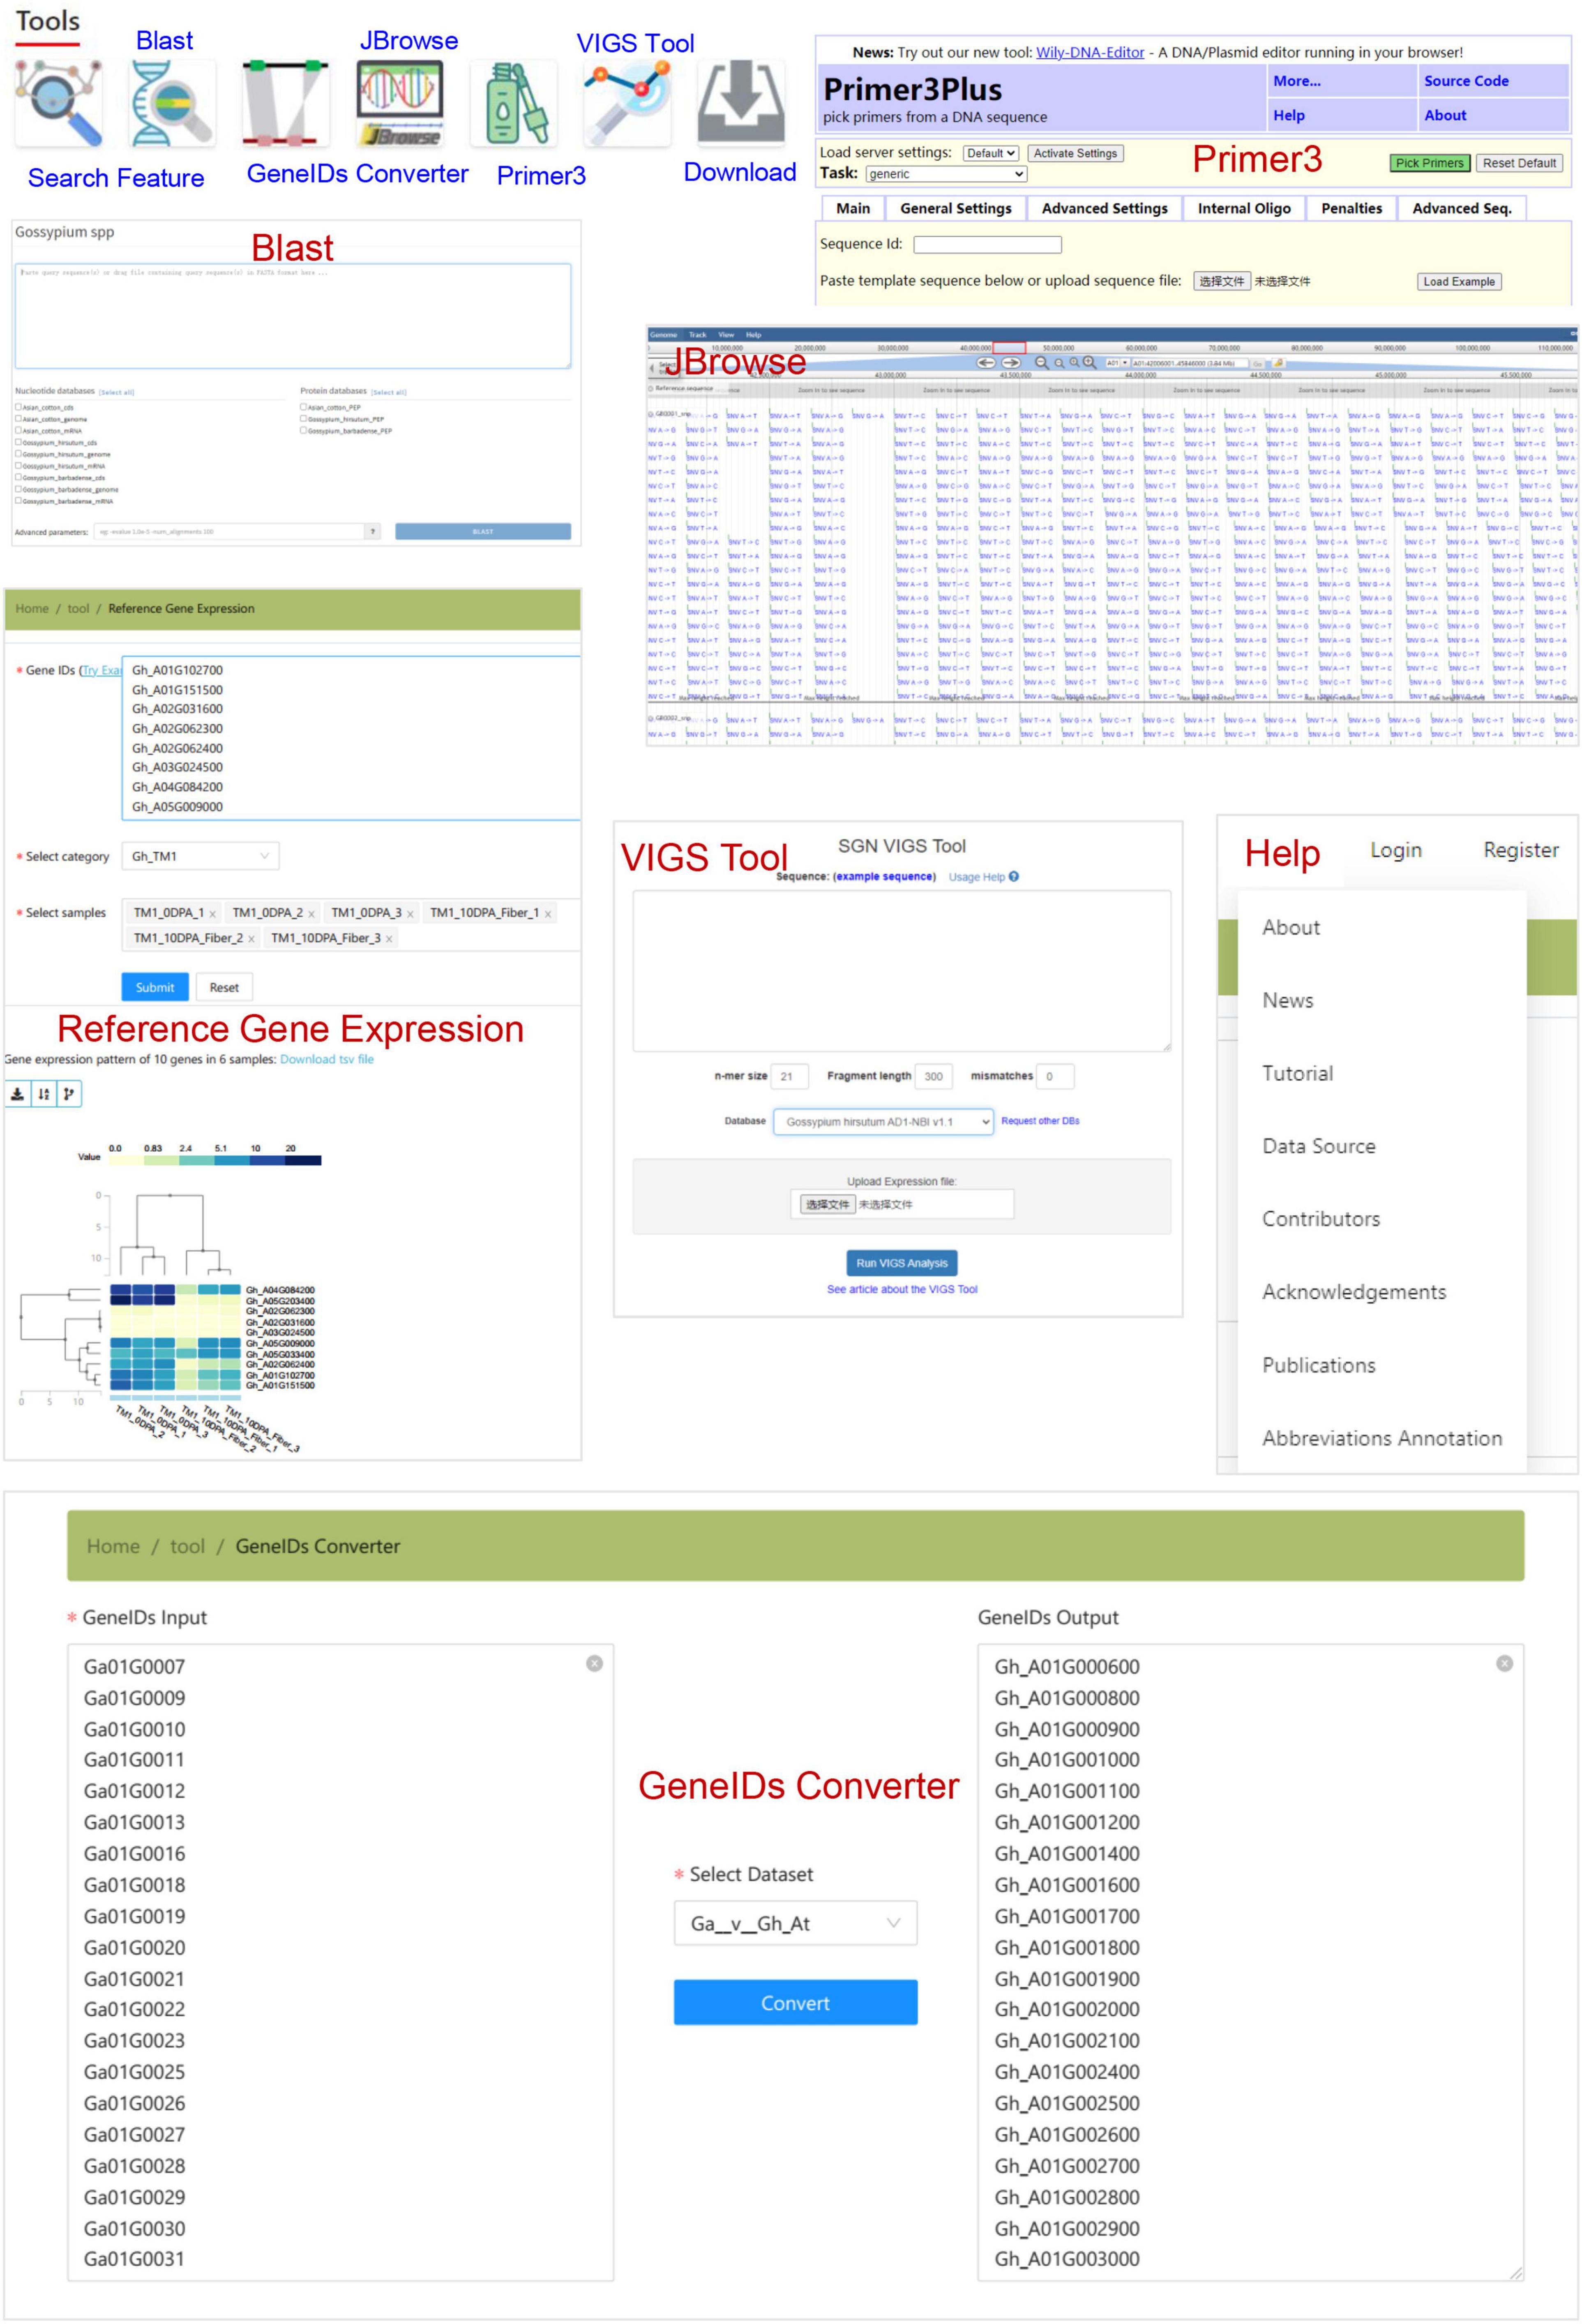Check the Asian_cotton_mRNA database box
Image resolution: width=1582 pixels, height=2324 pixels.
[18, 430]
